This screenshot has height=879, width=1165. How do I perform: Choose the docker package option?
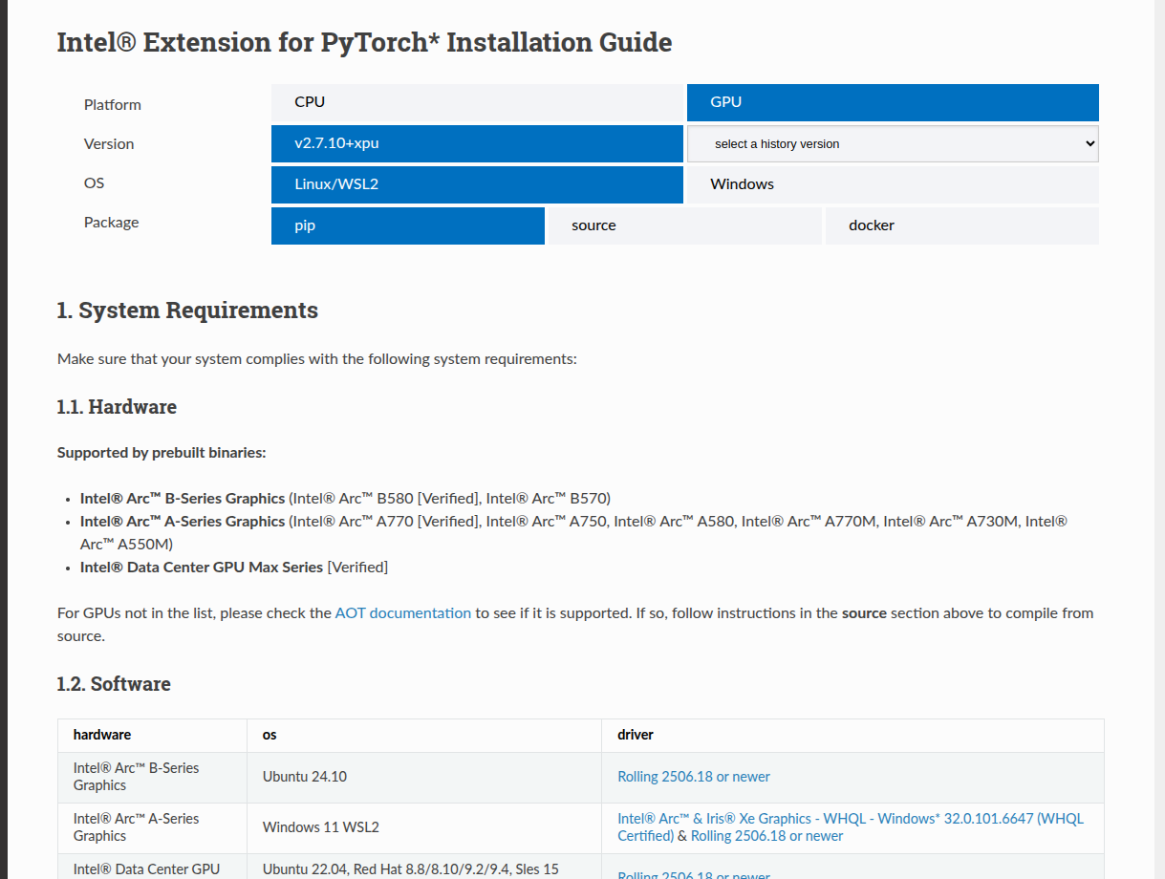point(962,225)
